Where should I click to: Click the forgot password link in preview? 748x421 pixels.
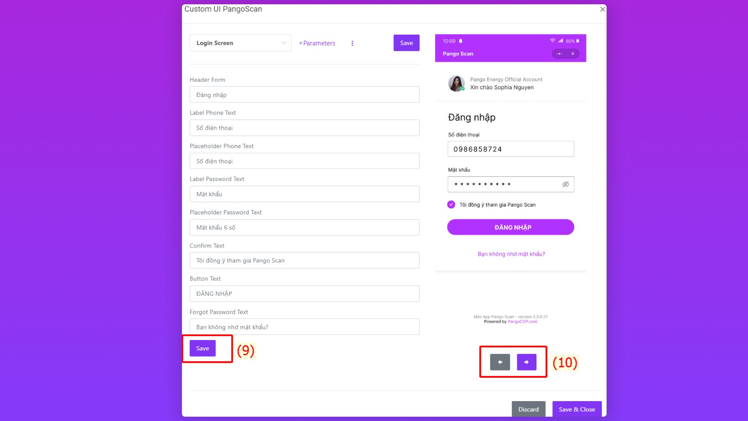pos(511,254)
